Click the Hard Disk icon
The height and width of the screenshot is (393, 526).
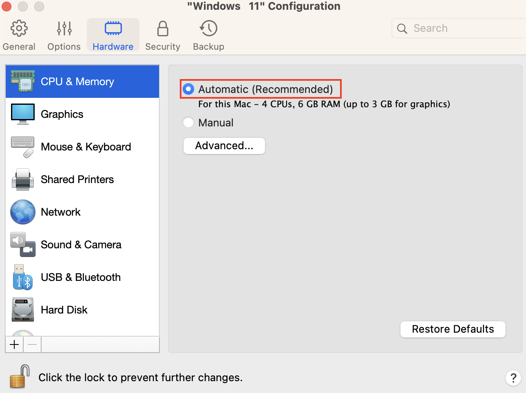(22, 310)
